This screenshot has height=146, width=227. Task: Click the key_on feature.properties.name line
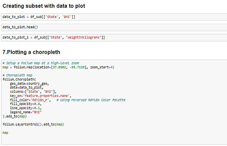(41, 96)
